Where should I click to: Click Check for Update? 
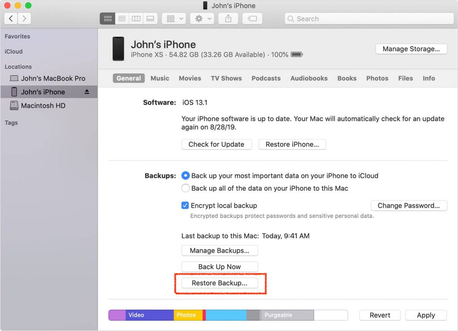pos(216,144)
